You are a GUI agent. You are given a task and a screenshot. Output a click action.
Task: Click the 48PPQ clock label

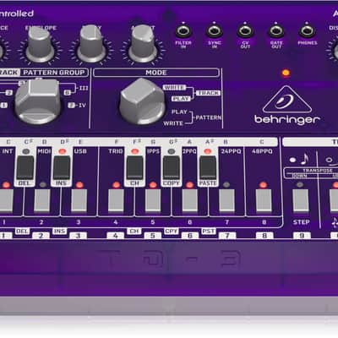coord(262,151)
